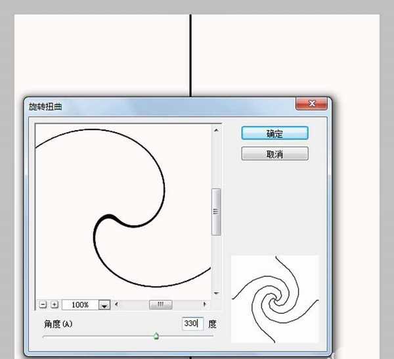
Task: Click the zoom out minus button
Action: click(43, 304)
